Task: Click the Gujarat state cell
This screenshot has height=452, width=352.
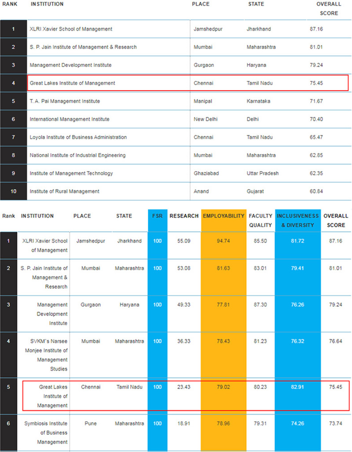Action: [255, 191]
